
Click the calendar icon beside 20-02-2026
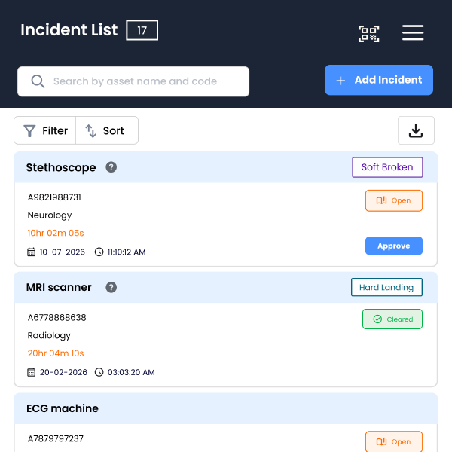click(32, 372)
